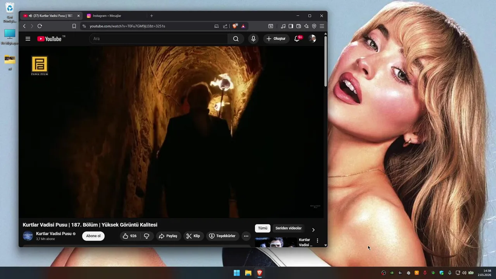This screenshot has height=279, width=496.
Task: Open NVIDIA tray icon
Action: pos(392,273)
